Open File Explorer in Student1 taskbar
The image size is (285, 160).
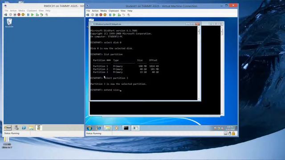(x=108, y=128)
